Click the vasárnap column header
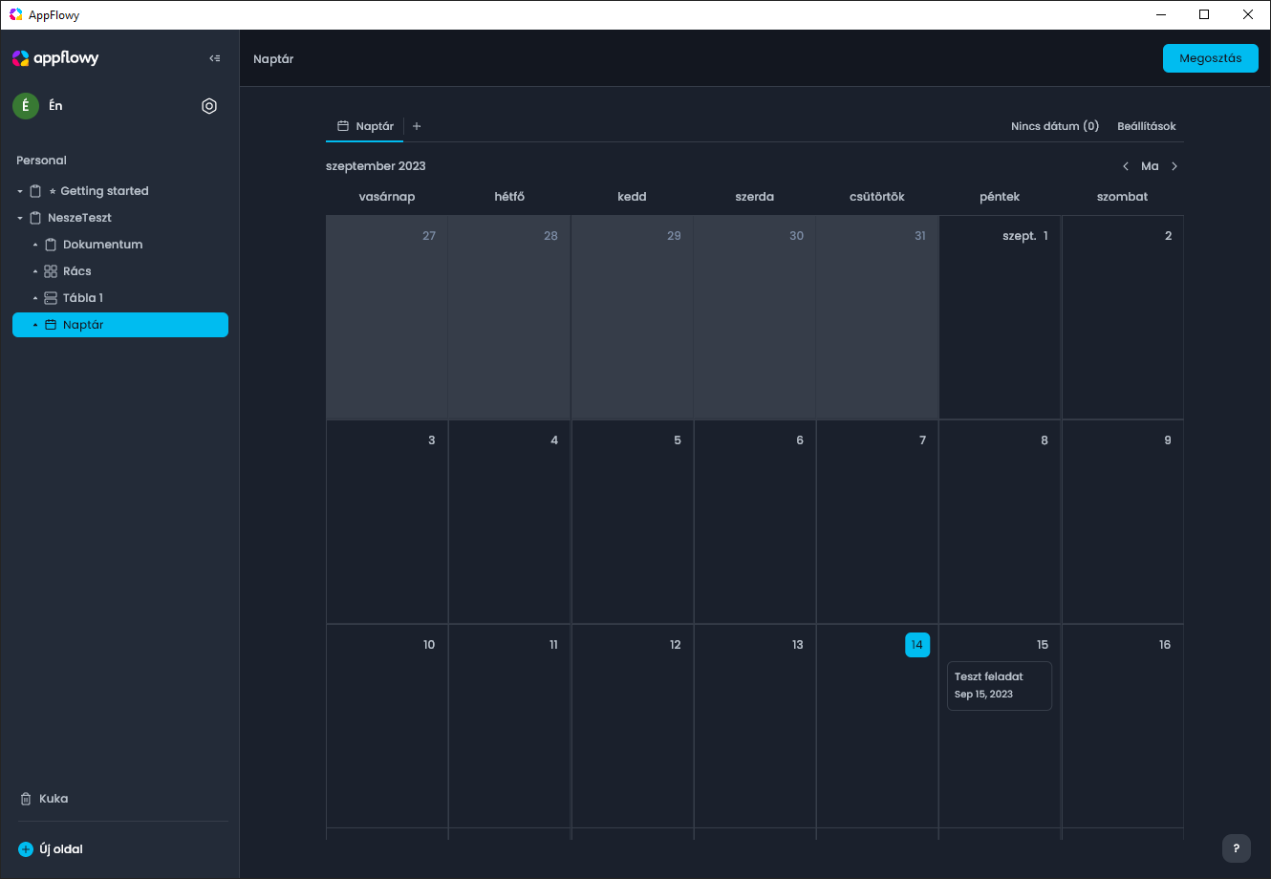Screen dimensions: 1271x879 (x=387, y=197)
